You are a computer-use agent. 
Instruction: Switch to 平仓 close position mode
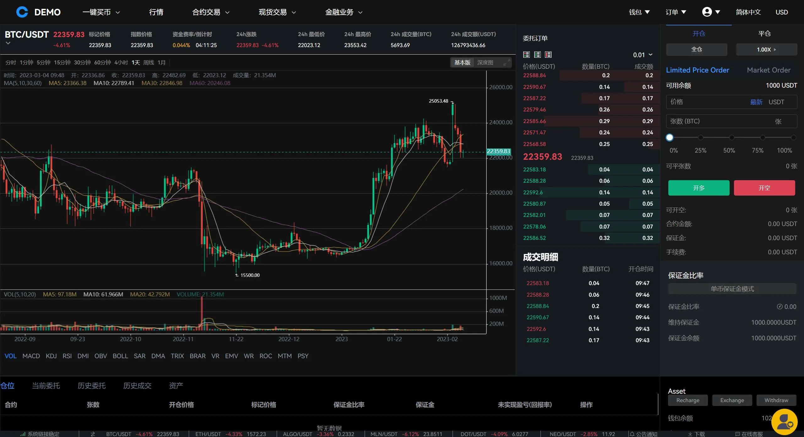click(764, 33)
